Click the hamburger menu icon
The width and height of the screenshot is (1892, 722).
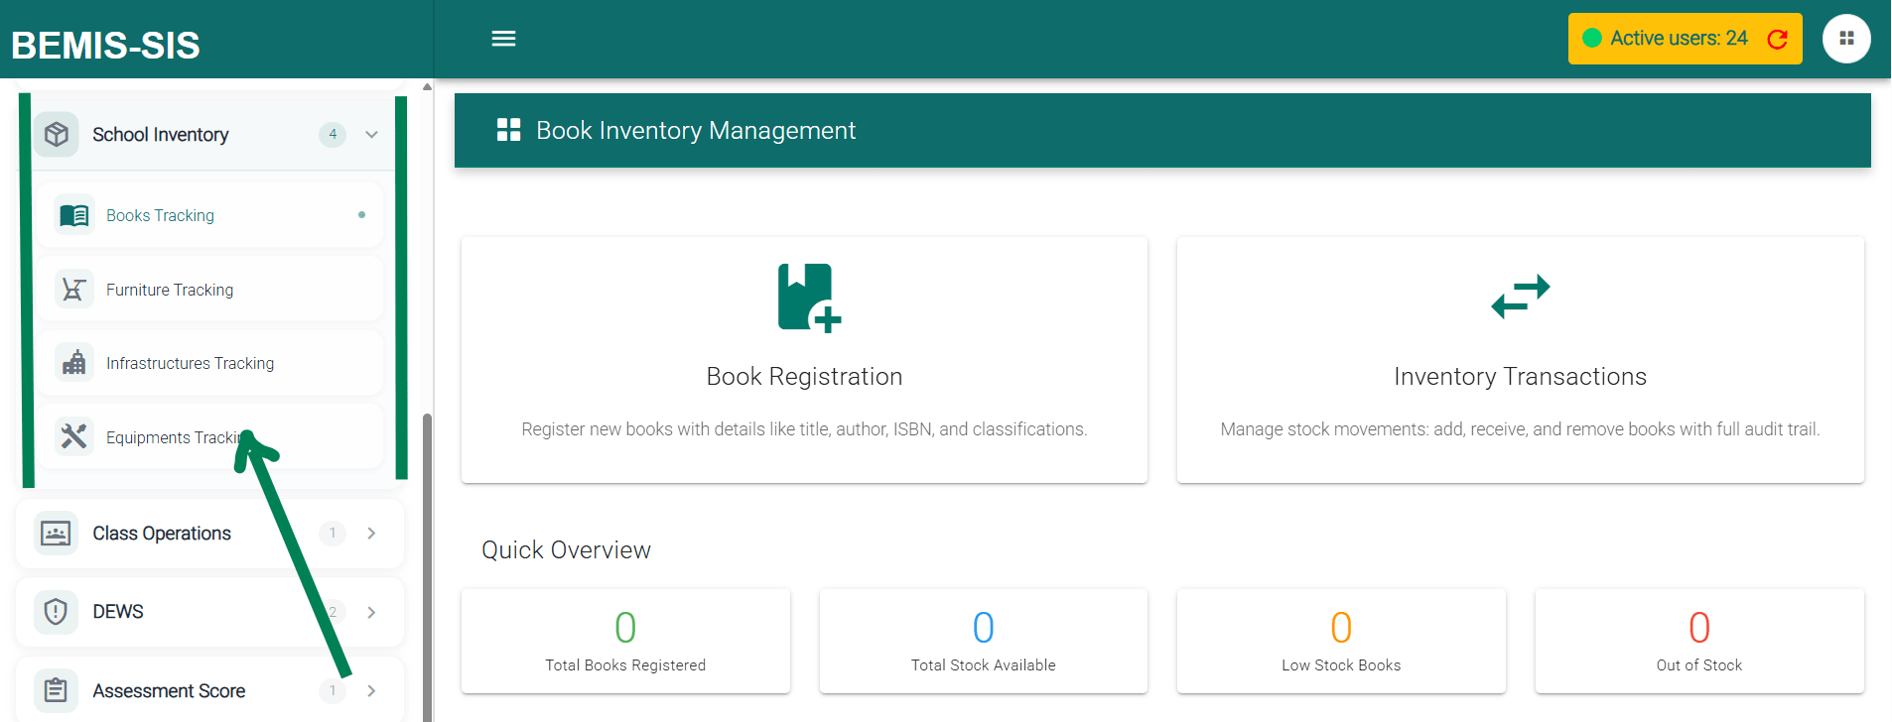(503, 39)
